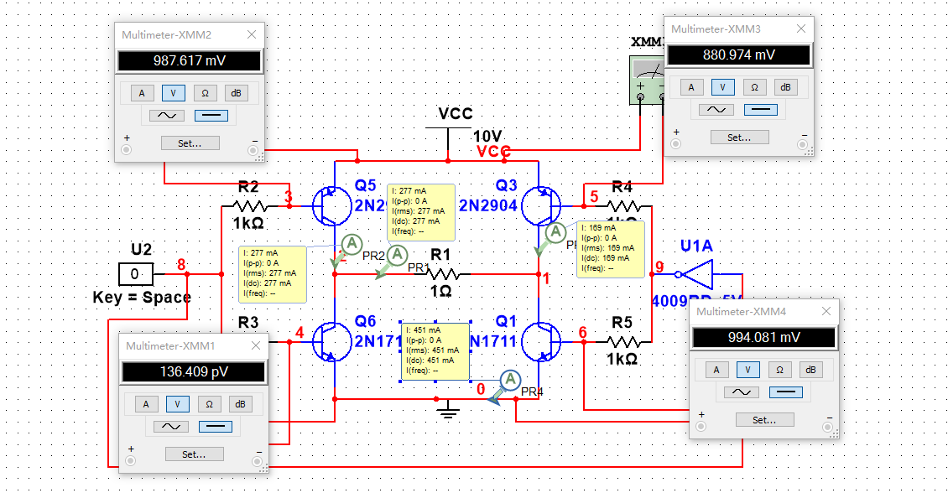Click negative terminal of Multimeter-XMM2
Viewport: 948px width, 498px height.
[253, 150]
